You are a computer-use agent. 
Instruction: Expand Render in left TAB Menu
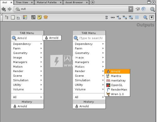coord(27,71)
